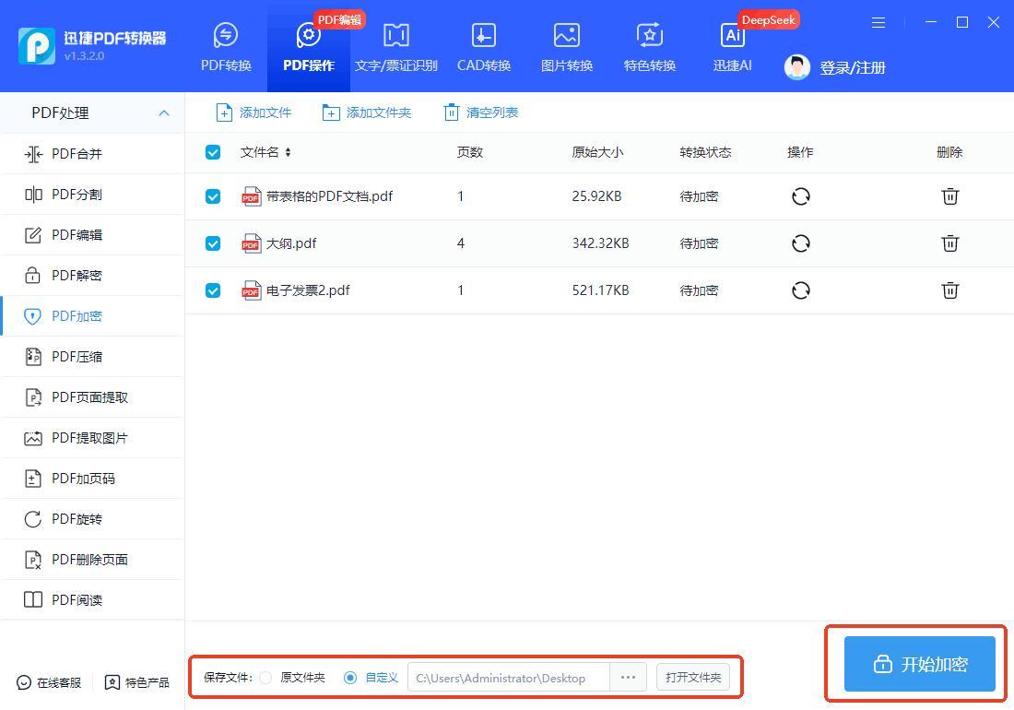Collapse the PDF处理 section

pos(163,113)
